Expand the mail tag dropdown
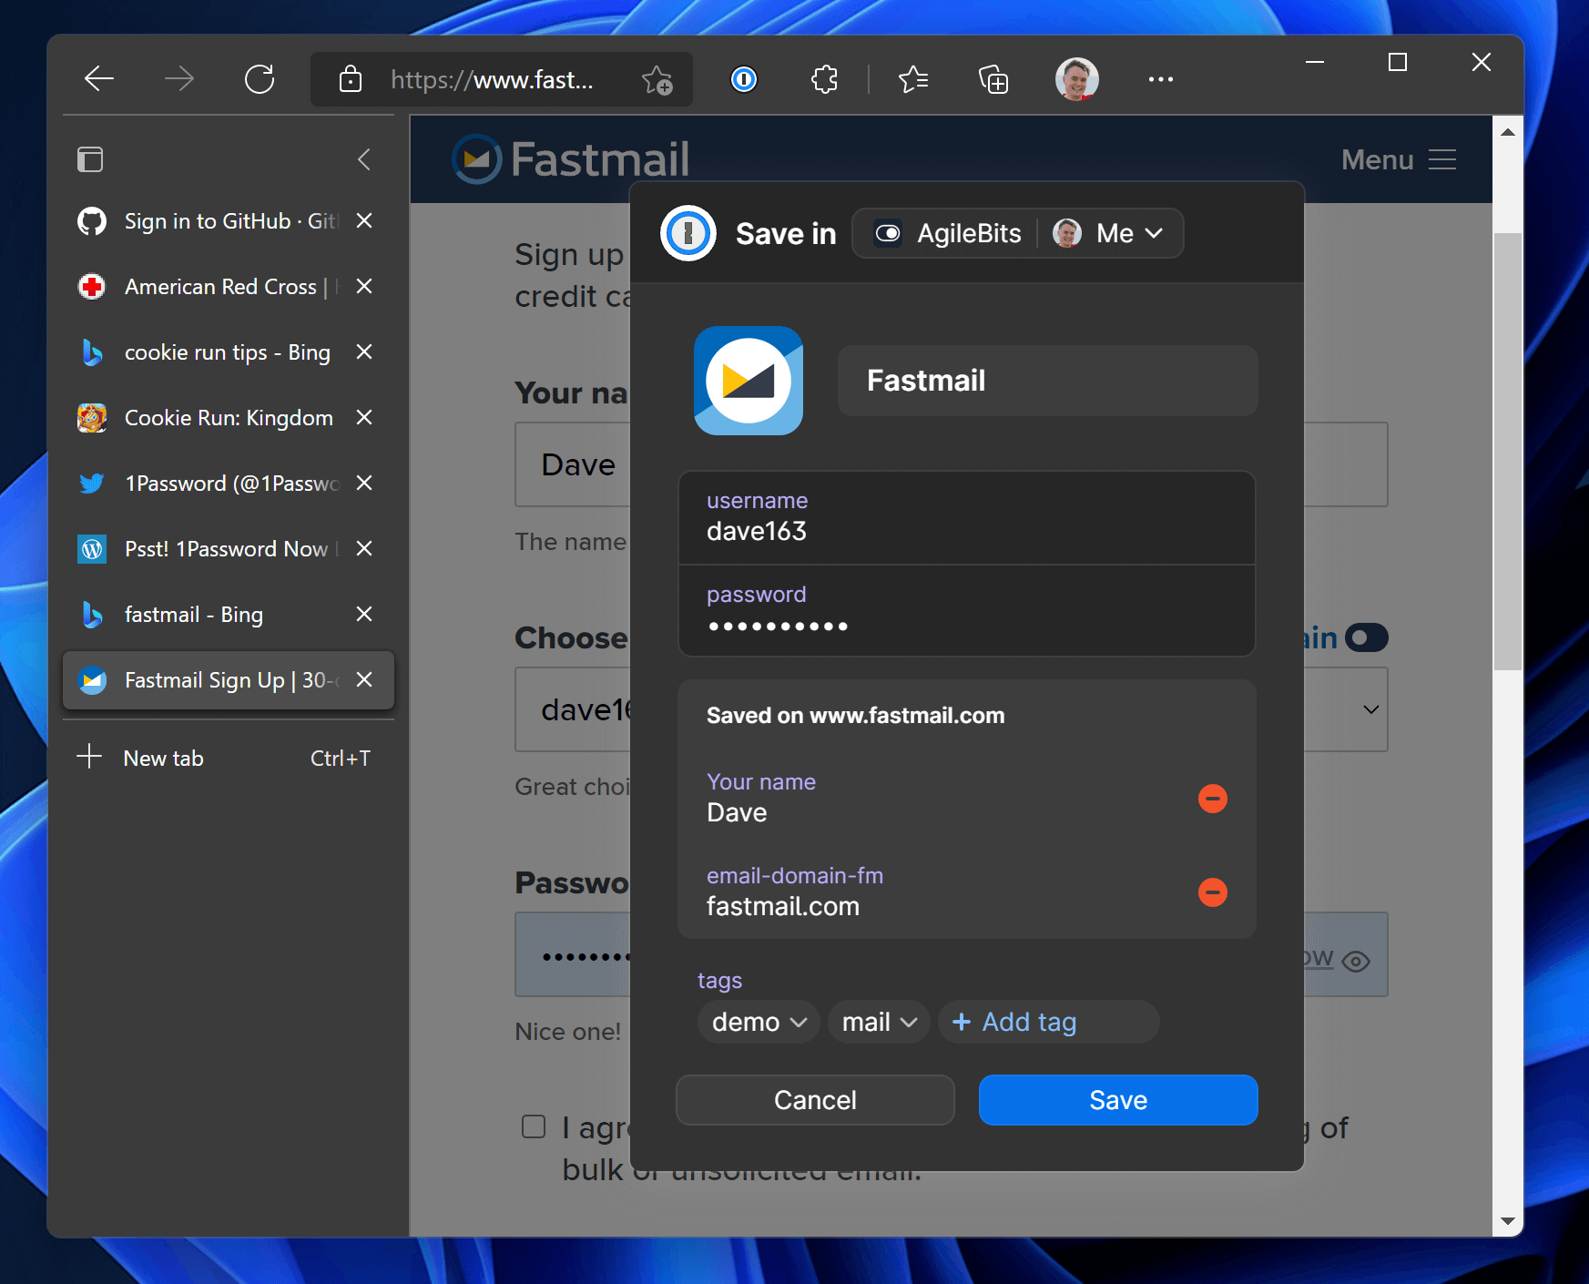 pyautogui.click(x=877, y=1022)
